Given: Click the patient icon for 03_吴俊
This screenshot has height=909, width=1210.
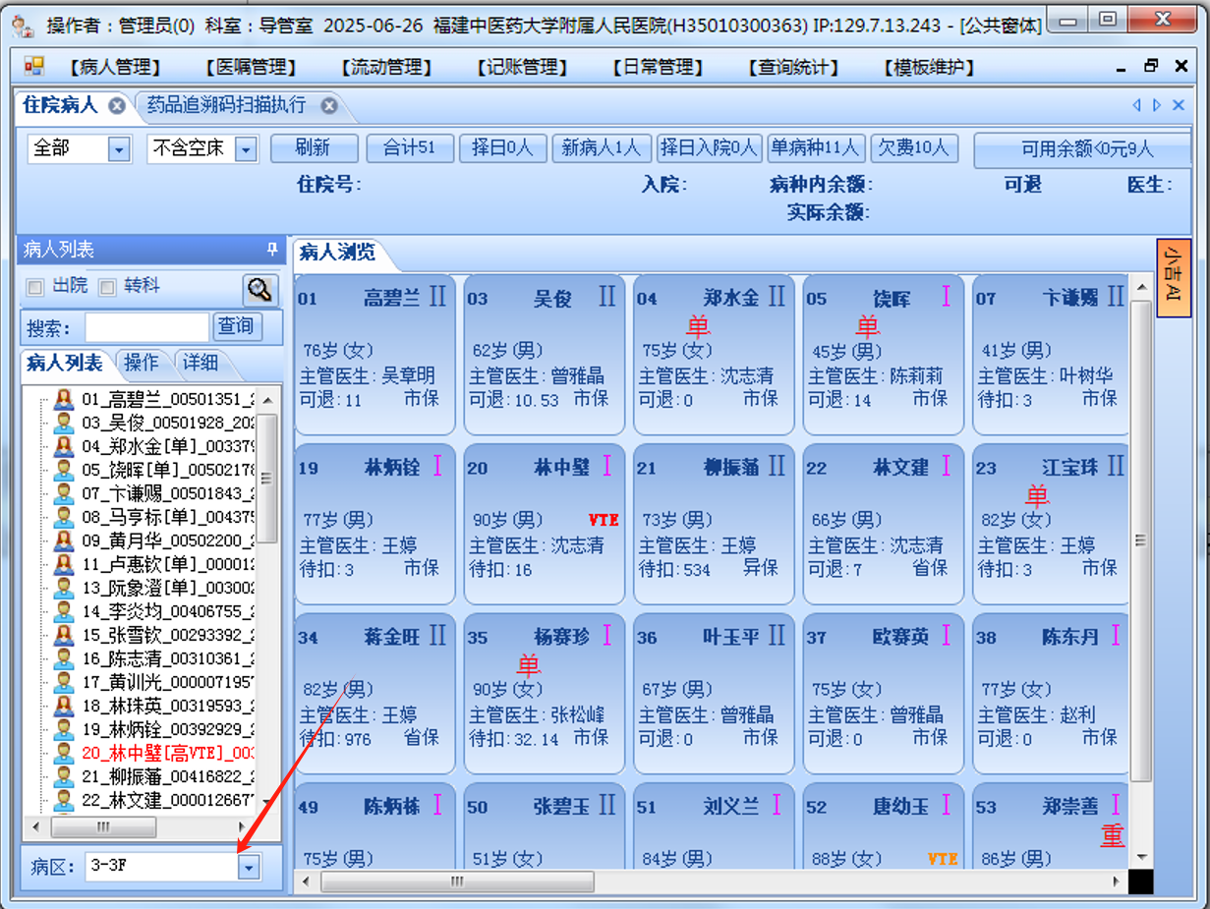Looking at the screenshot, I should click(65, 423).
